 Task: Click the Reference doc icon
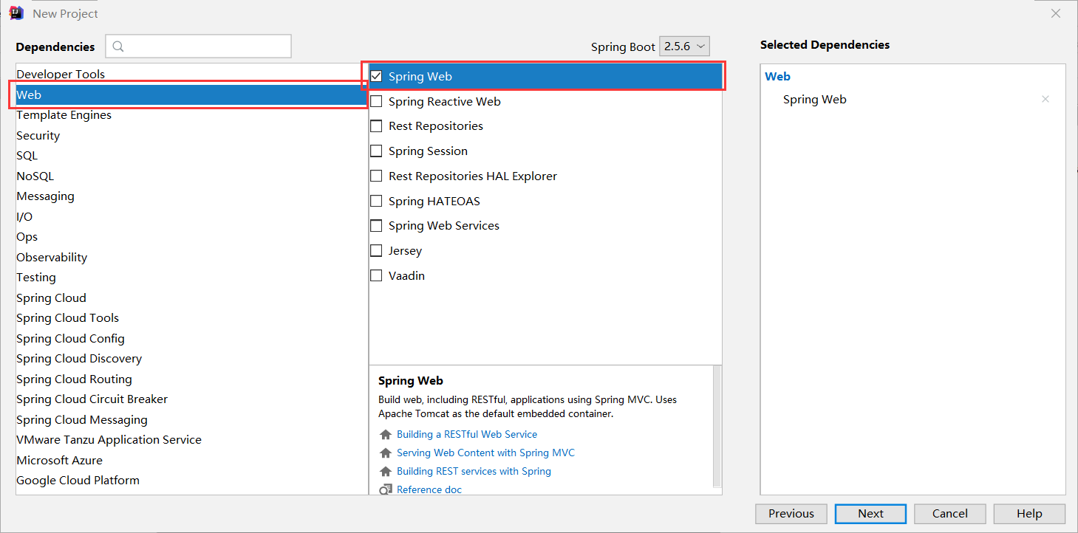[x=385, y=489]
